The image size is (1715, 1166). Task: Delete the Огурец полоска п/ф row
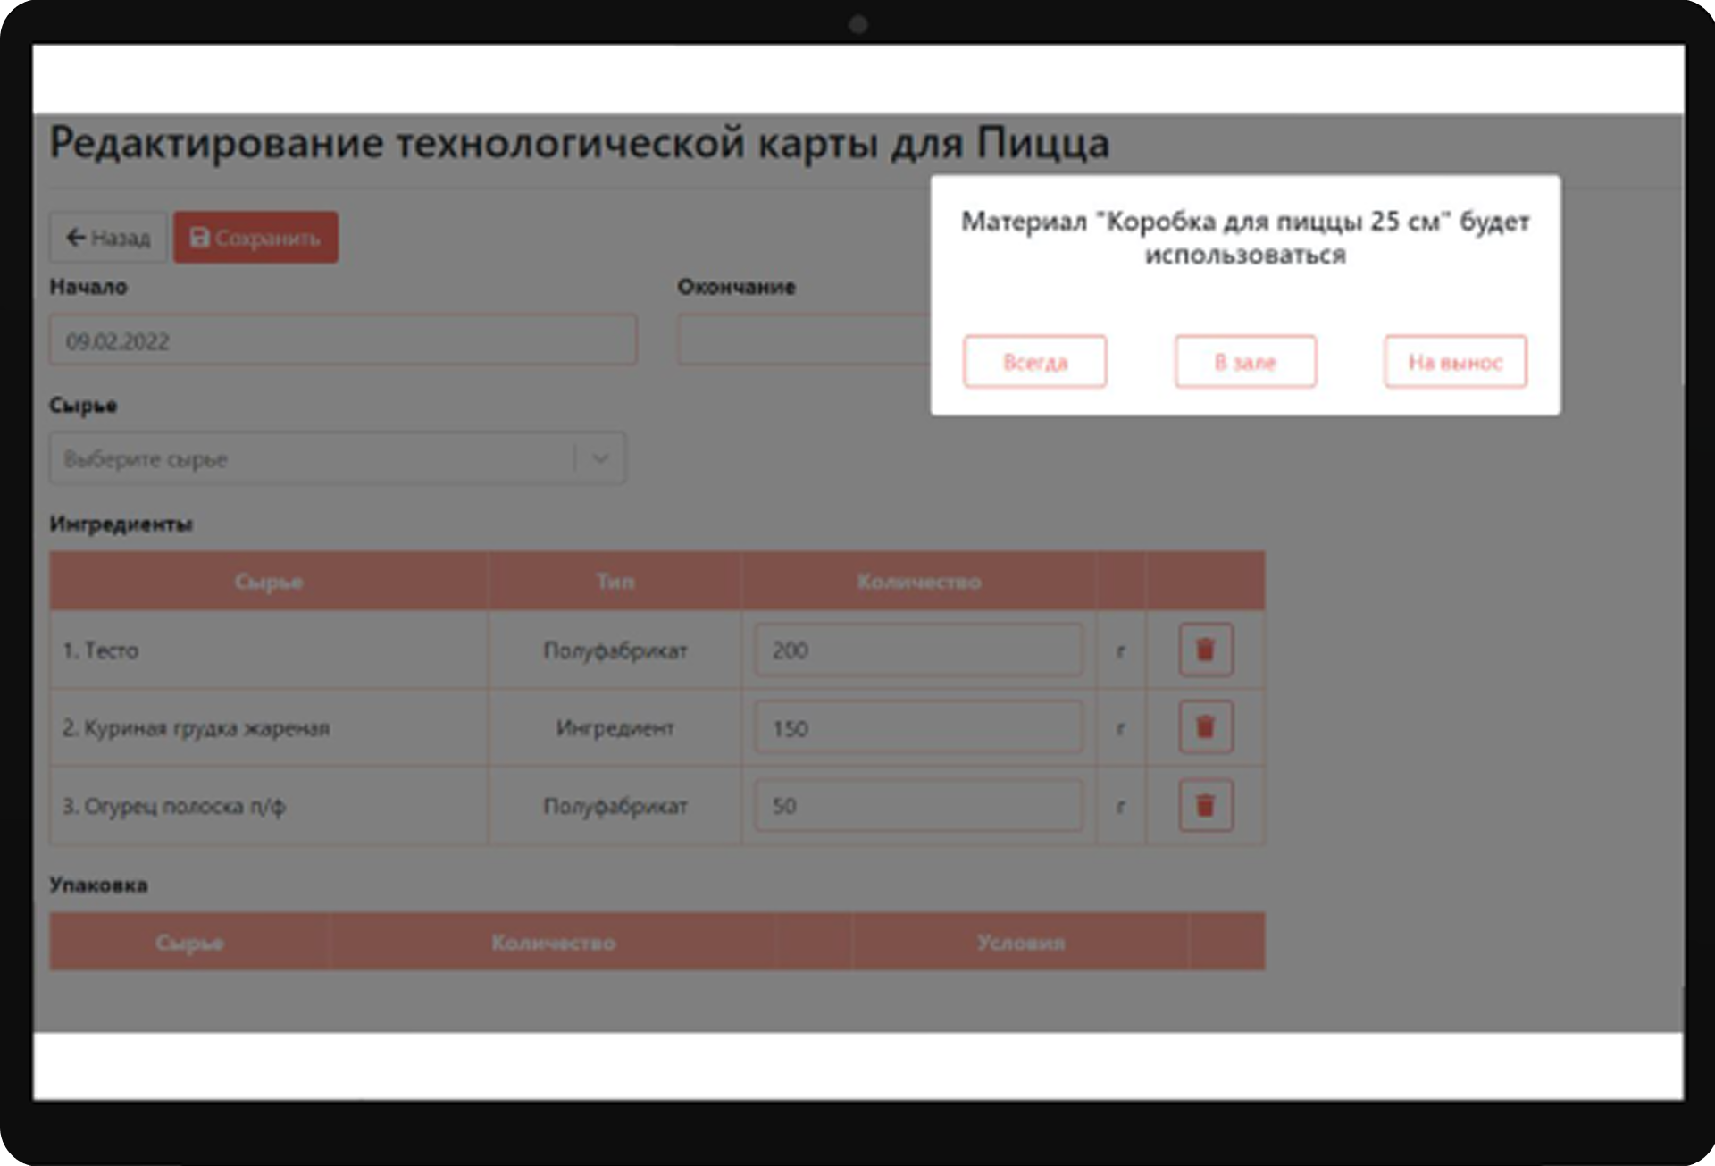pyautogui.click(x=1205, y=806)
